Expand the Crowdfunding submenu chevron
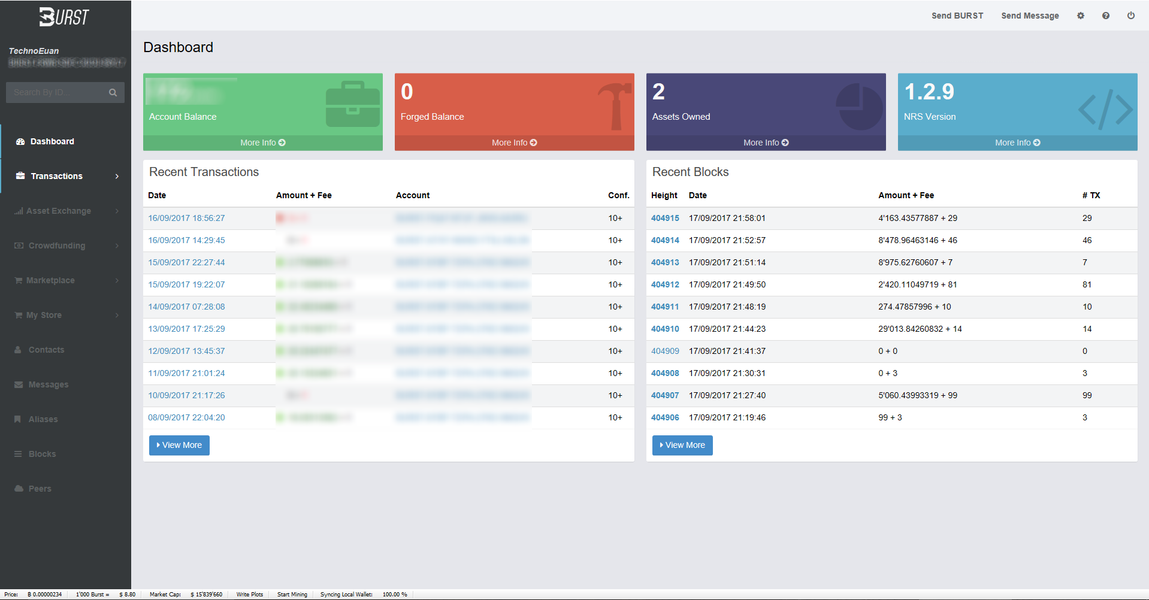The height and width of the screenshot is (600, 1149). [x=117, y=246]
